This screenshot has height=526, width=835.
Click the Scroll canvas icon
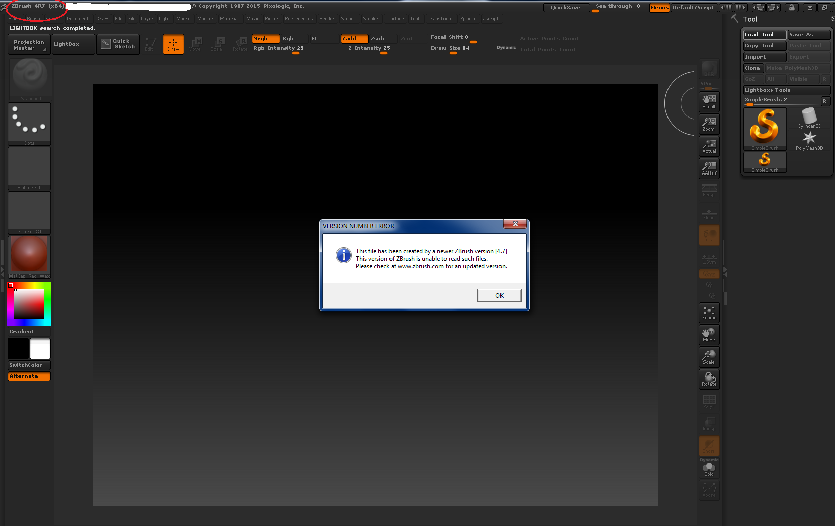click(709, 101)
